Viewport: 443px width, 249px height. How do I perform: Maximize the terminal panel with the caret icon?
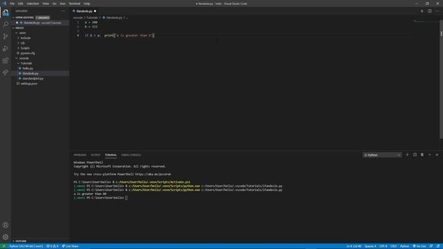(429, 155)
